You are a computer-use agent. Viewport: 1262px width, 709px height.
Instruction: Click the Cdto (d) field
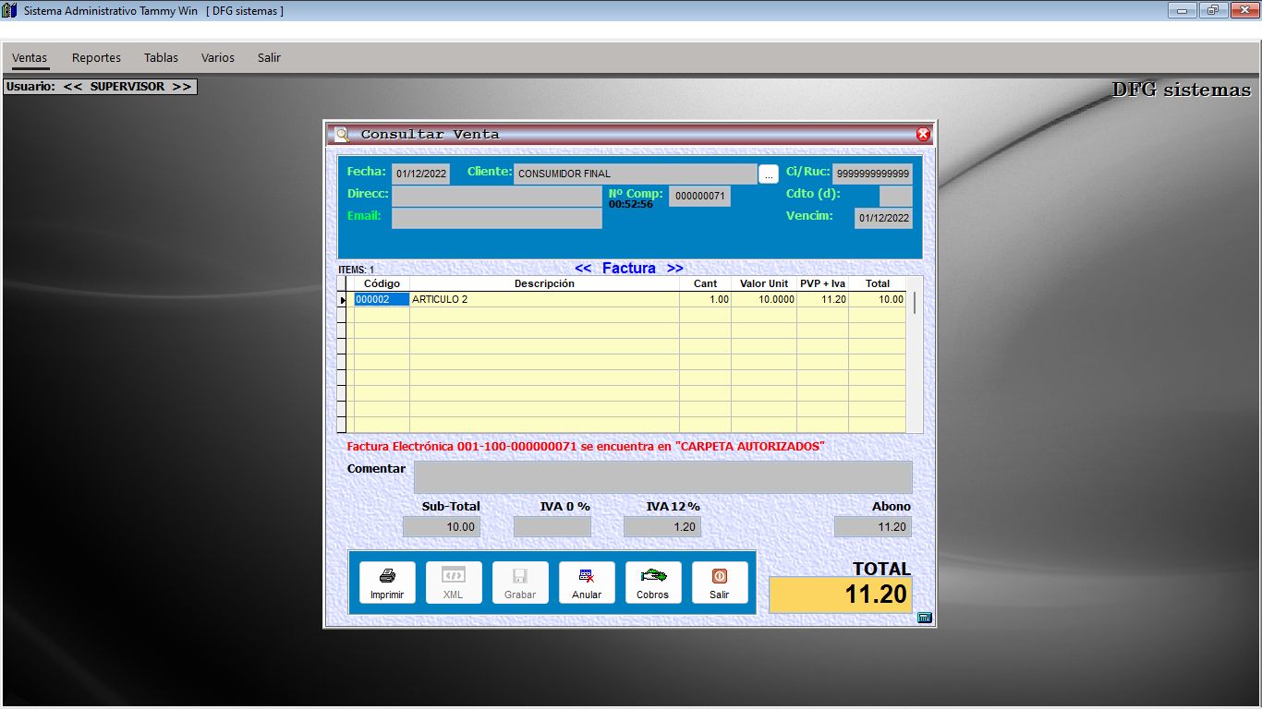tap(896, 196)
